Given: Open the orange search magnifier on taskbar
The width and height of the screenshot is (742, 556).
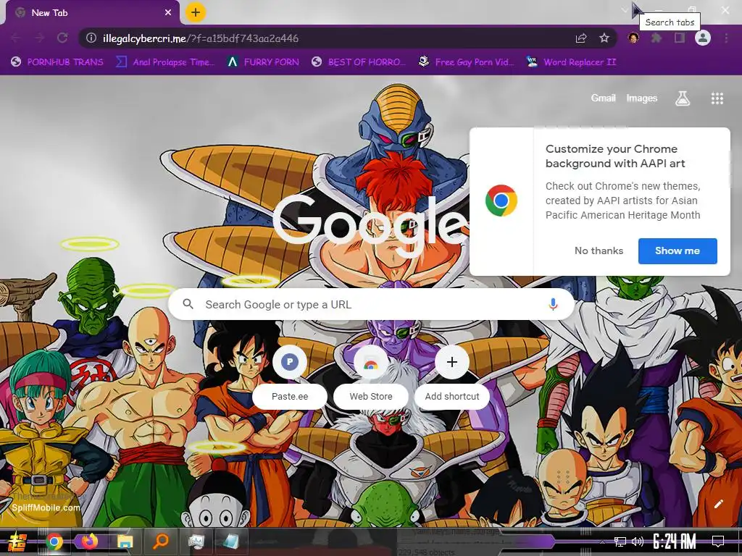Looking at the screenshot, I should click(x=161, y=541).
